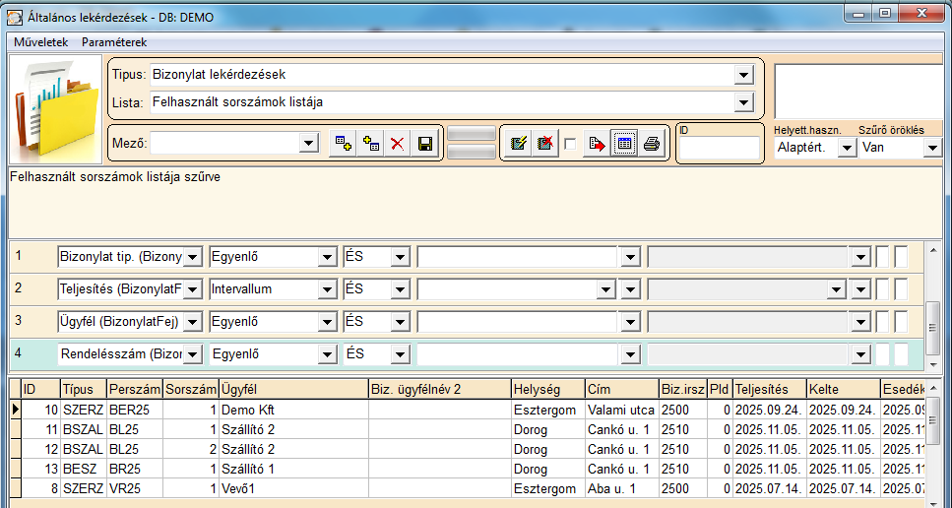This screenshot has width=952, height=508.
Task: Click the value input in filter row 1
Action: pos(518,257)
